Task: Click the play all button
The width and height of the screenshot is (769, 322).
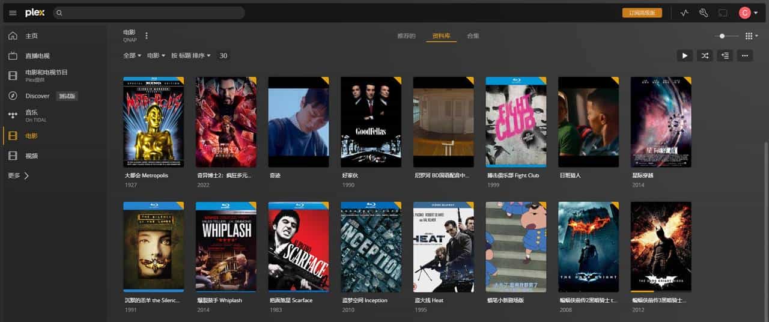Action: click(x=685, y=55)
